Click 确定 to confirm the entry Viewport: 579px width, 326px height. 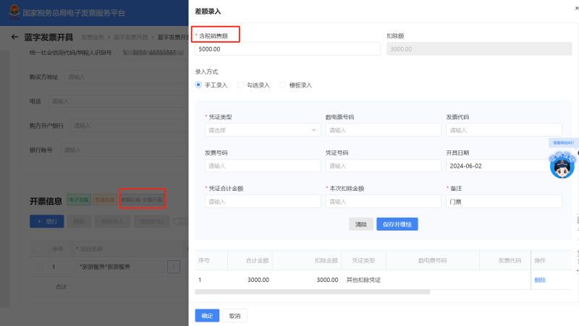click(207, 315)
